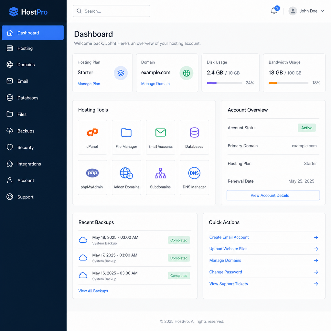Click 'May 25, 2025' renewal date
331x331 pixels.
301,181
